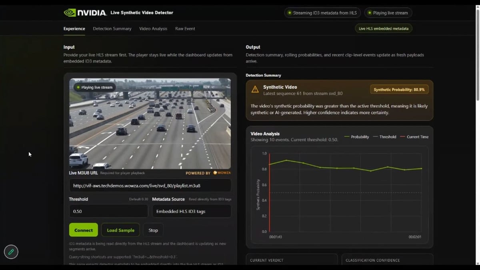Open the Detection Summary tab
480x270 pixels.
(x=112, y=29)
